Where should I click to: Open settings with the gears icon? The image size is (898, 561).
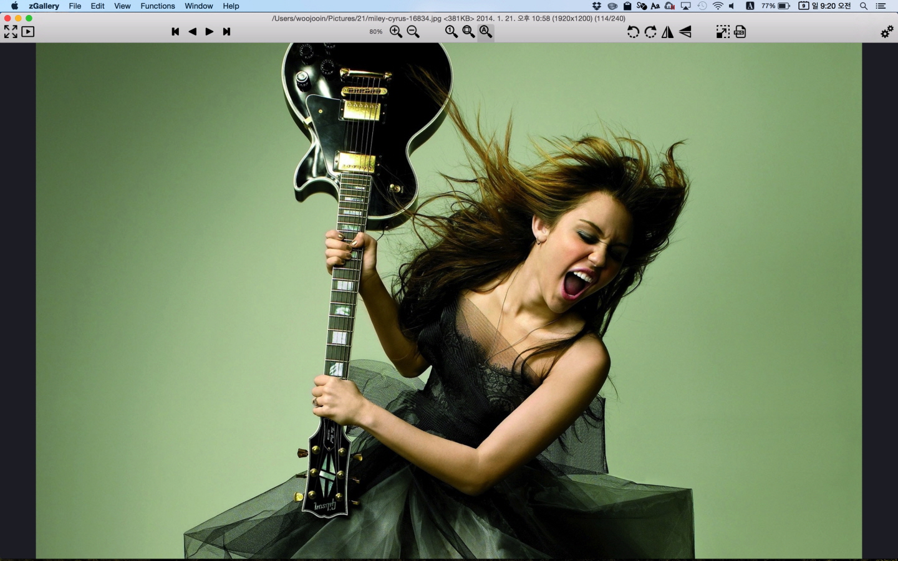[x=887, y=32]
